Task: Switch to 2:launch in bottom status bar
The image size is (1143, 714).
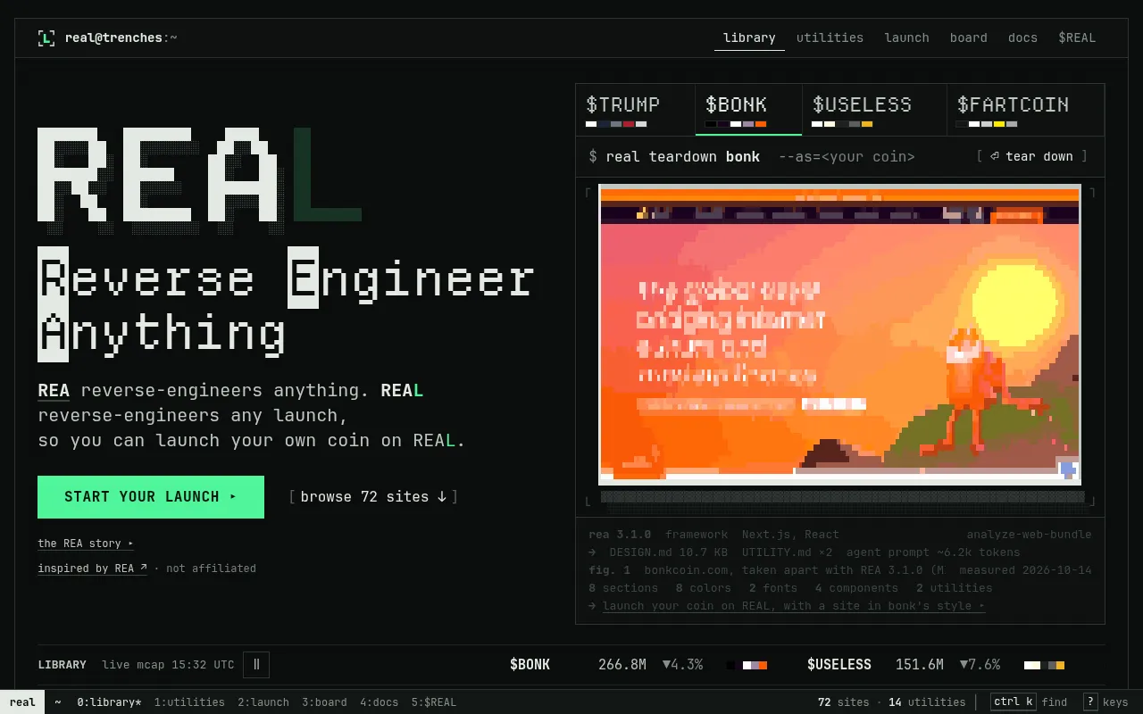Action: point(263,702)
